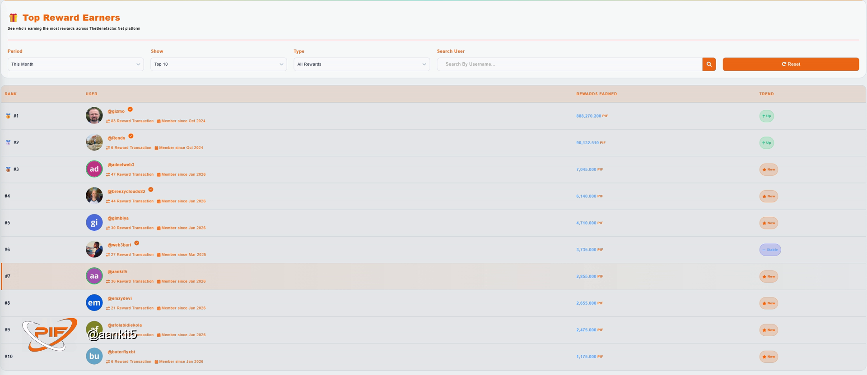Viewport: 867px width, 375px height.
Task: Open the @gimbiya username link
Action: click(x=118, y=218)
